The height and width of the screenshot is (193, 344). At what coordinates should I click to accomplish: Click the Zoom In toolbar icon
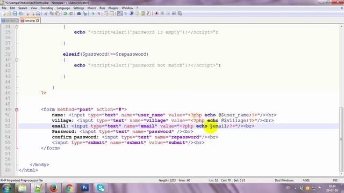[93, 13]
